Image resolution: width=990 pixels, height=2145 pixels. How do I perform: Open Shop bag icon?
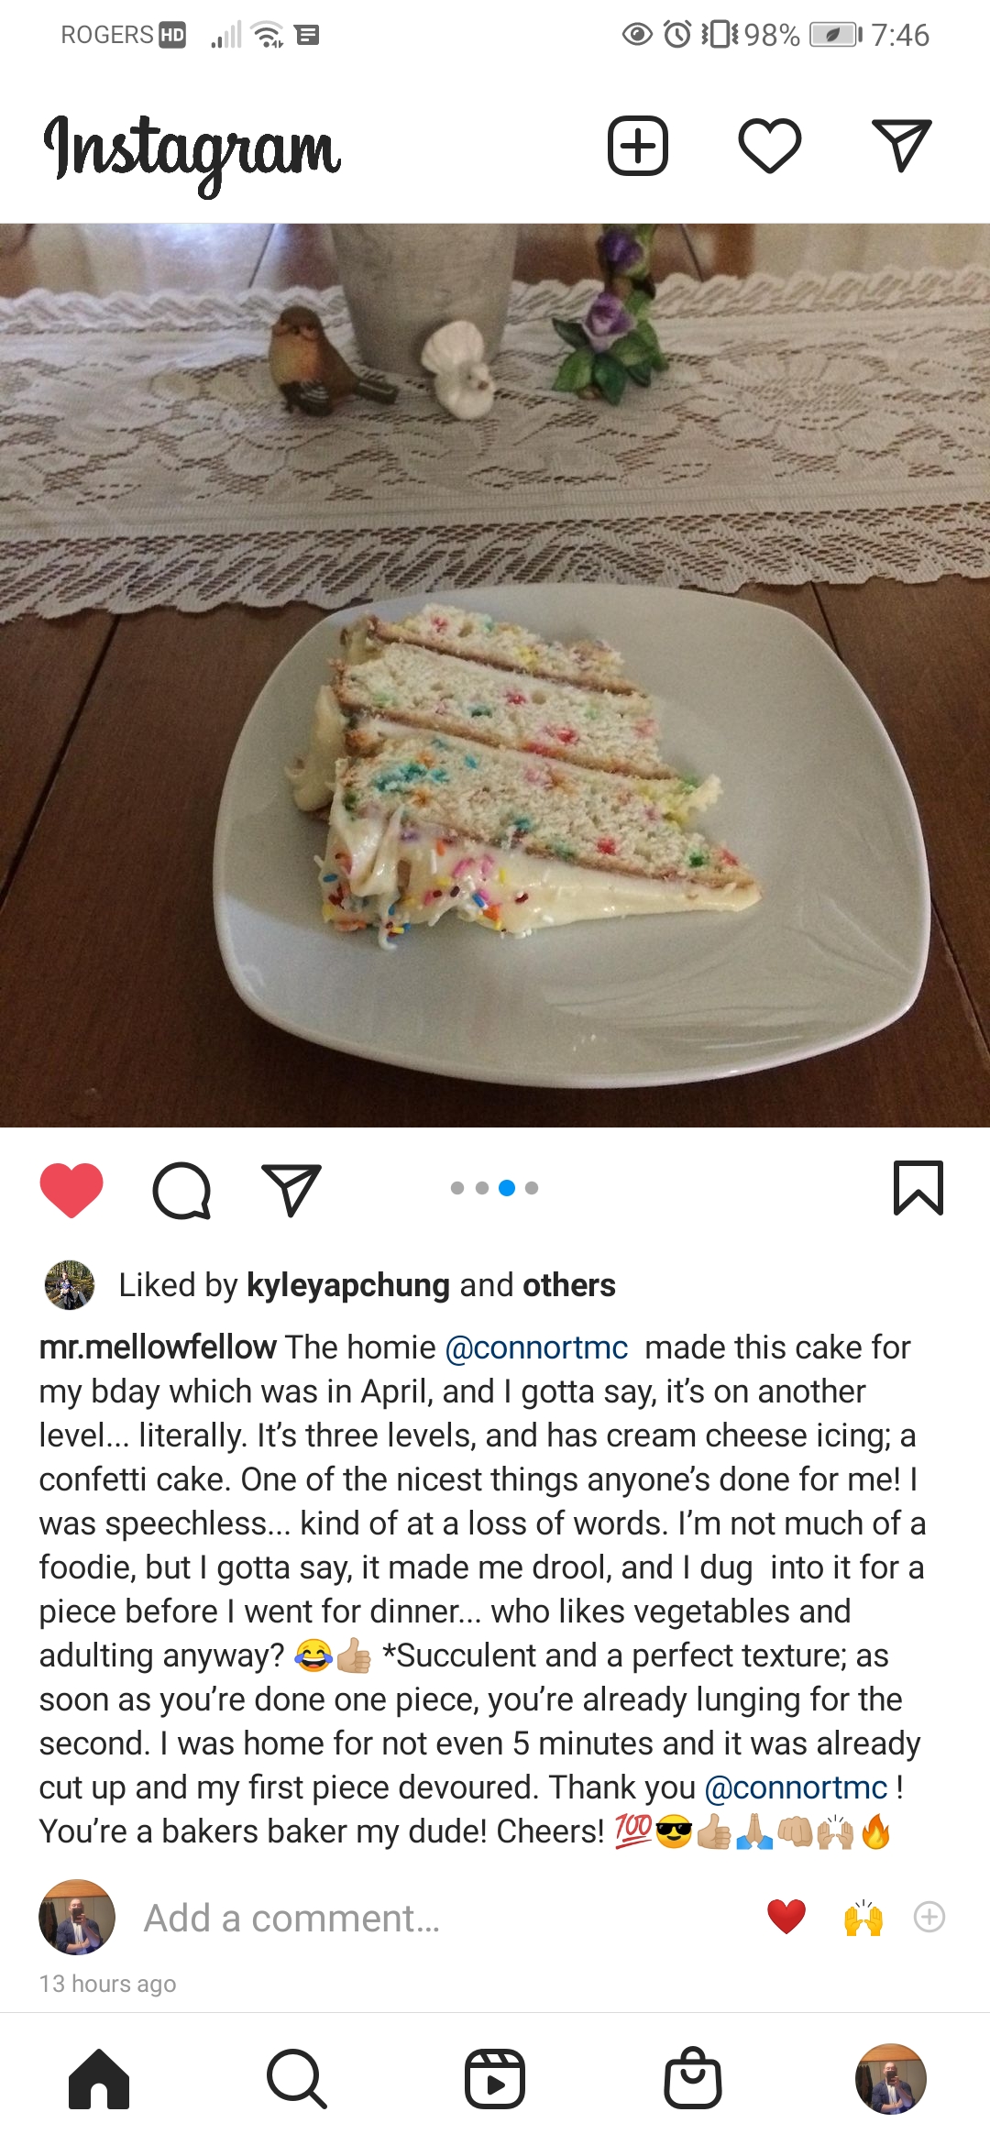(x=693, y=2079)
